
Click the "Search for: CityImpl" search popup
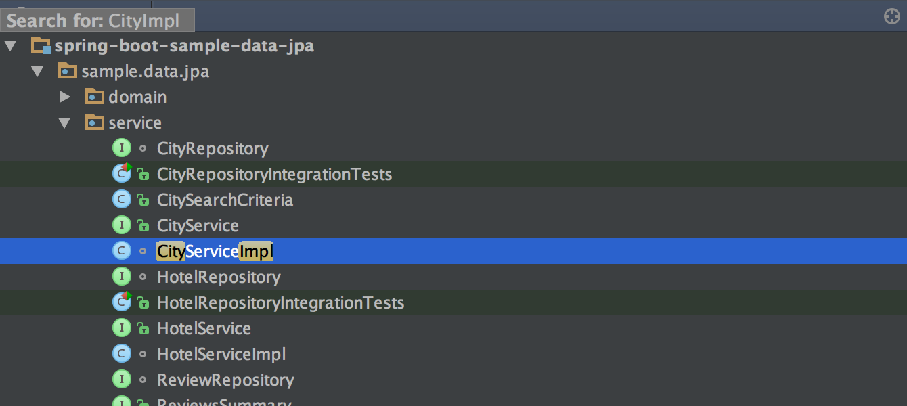click(97, 20)
